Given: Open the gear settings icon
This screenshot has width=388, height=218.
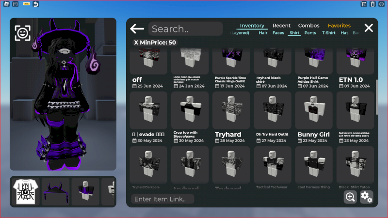Looking at the screenshot, I should point(366,197).
